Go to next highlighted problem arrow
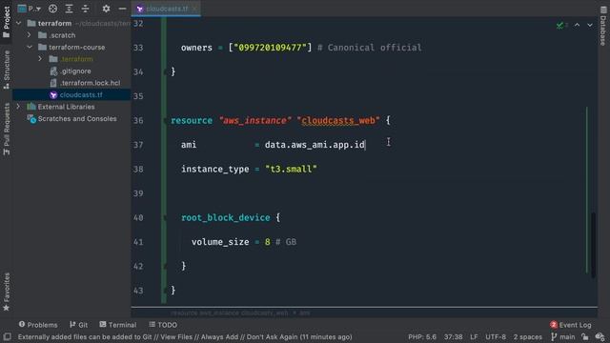The height and width of the screenshot is (343, 610). click(590, 25)
